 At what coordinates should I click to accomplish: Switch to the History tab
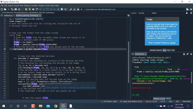pos(168,98)
